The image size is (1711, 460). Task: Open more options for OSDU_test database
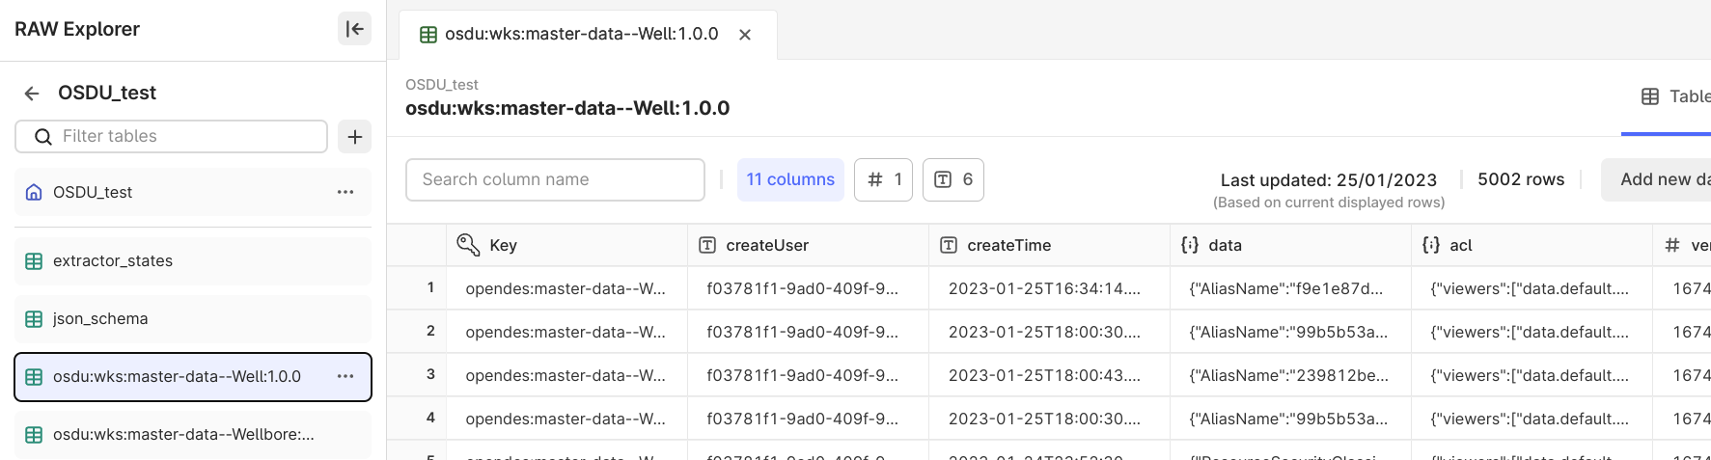pyautogui.click(x=345, y=192)
